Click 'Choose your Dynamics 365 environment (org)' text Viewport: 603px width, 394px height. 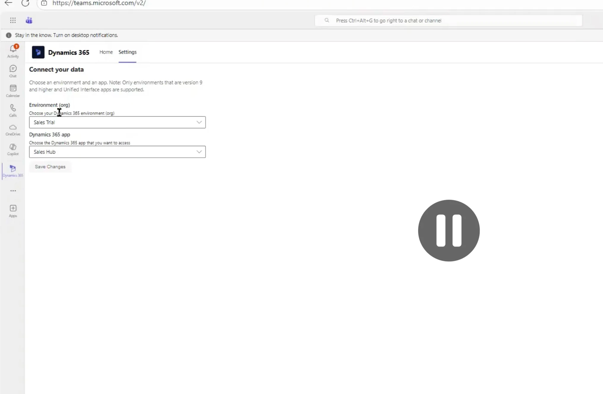point(72,113)
